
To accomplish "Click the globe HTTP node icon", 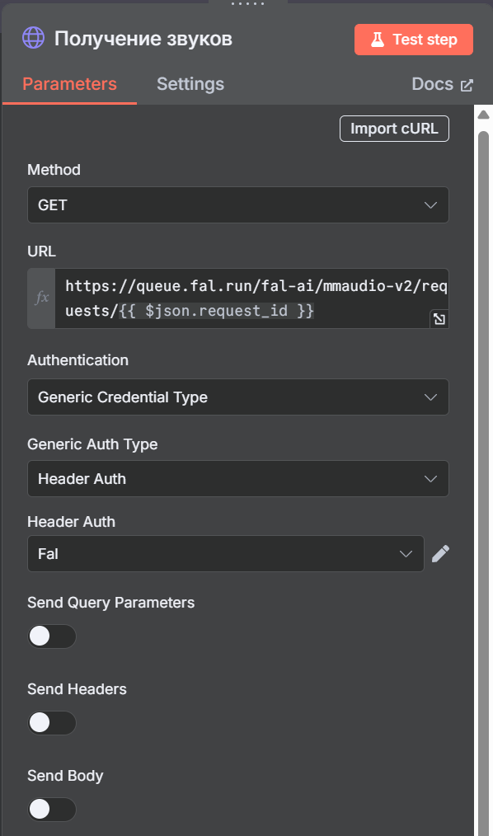I will (34, 39).
